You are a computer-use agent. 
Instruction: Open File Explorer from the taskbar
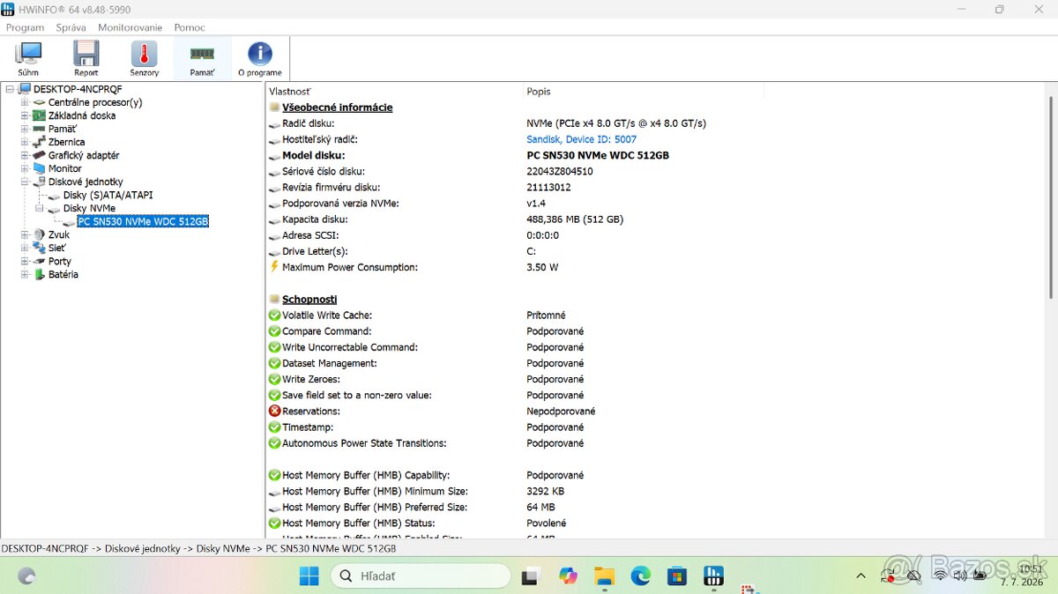pyautogui.click(x=604, y=576)
